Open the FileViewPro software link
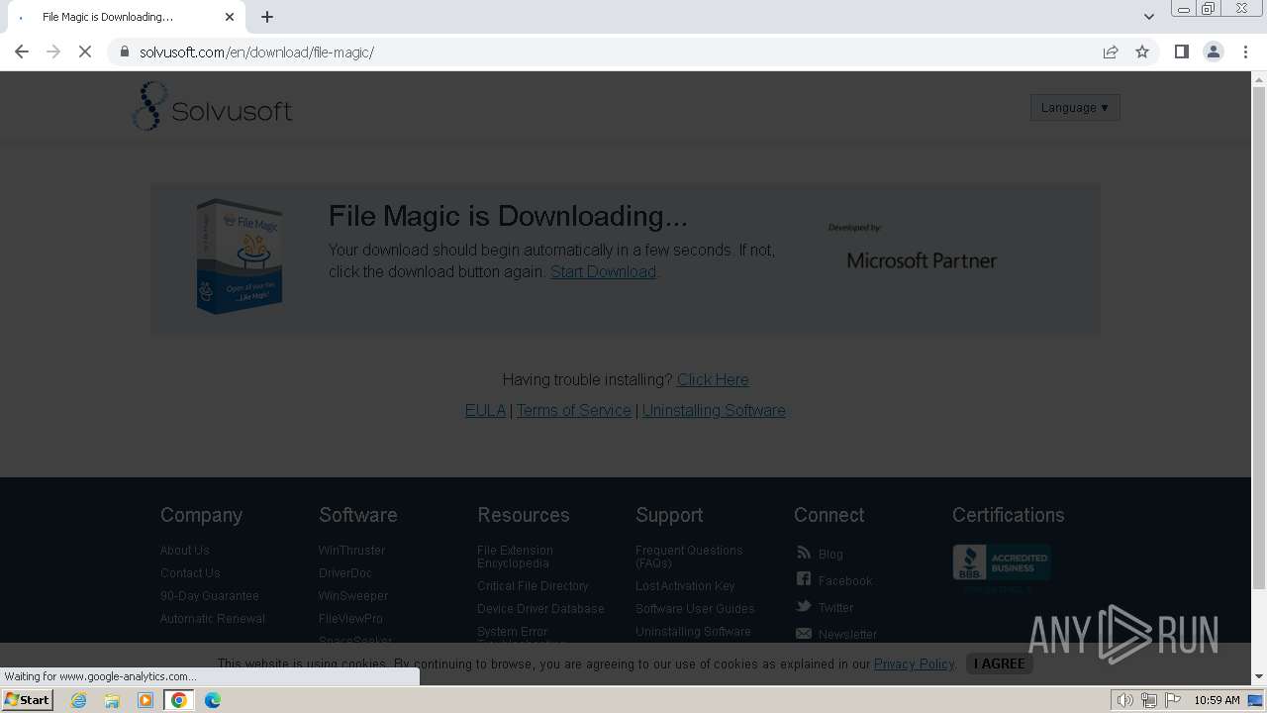 (350, 619)
